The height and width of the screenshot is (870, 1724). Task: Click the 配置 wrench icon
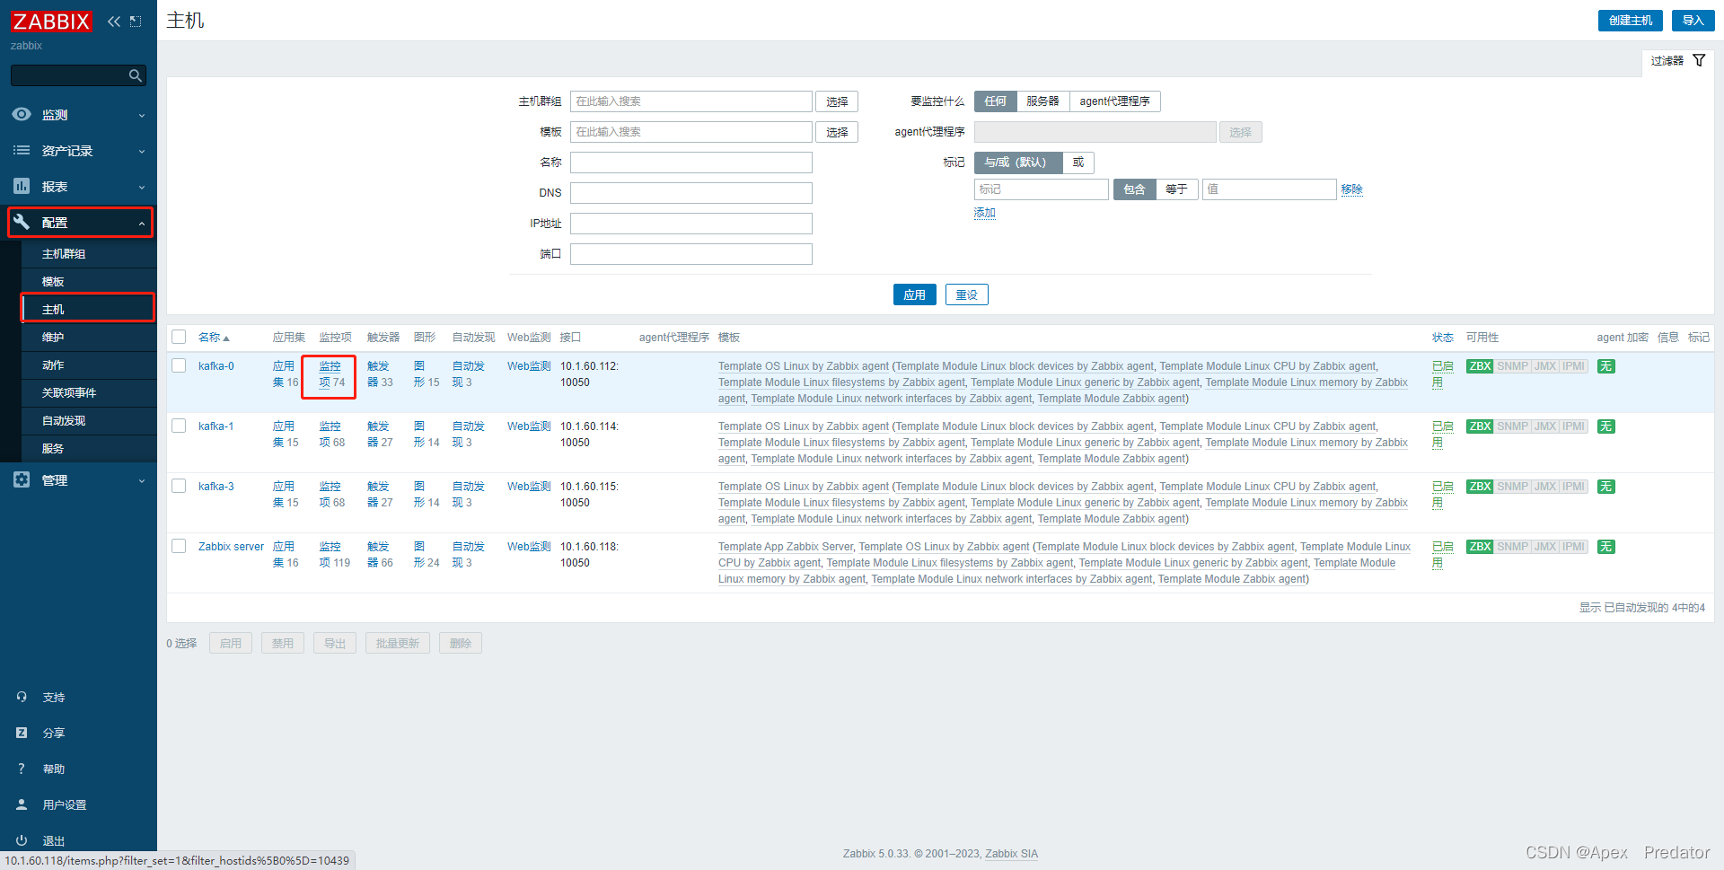pyautogui.click(x=22, y=222)
